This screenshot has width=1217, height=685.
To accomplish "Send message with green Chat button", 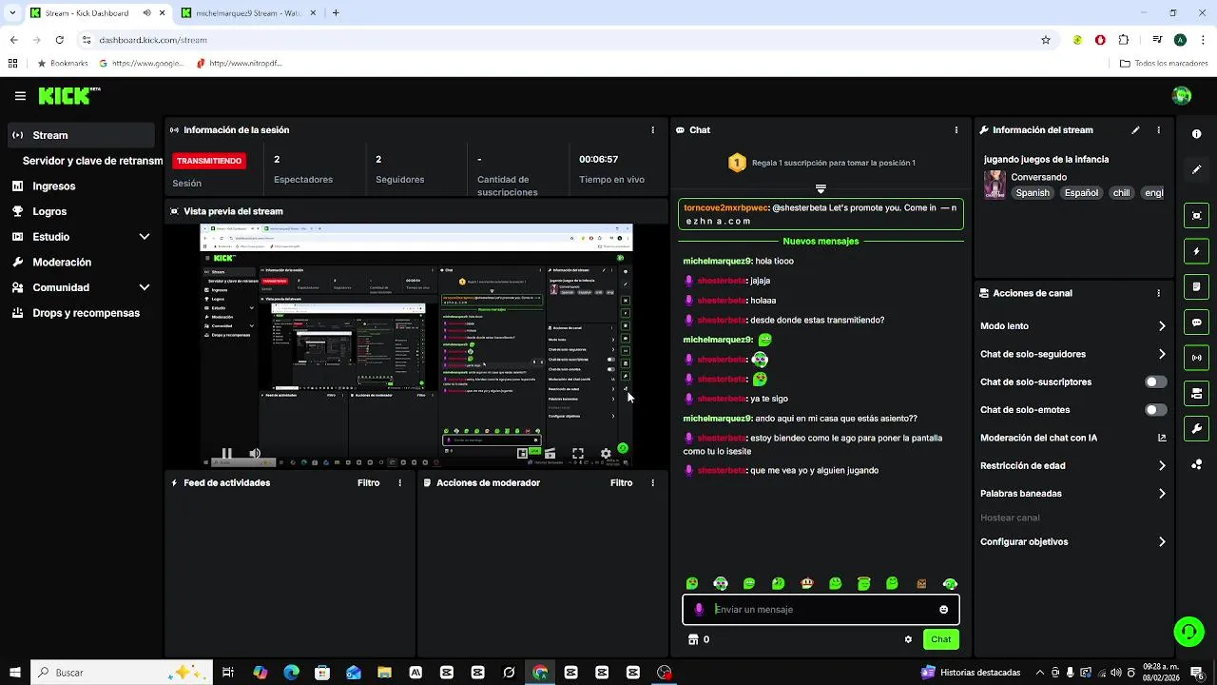I will [x=940, y=639].
